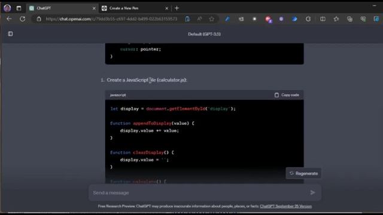
Task: Click 'function clearDisplay()' code line
Action: 142,153
